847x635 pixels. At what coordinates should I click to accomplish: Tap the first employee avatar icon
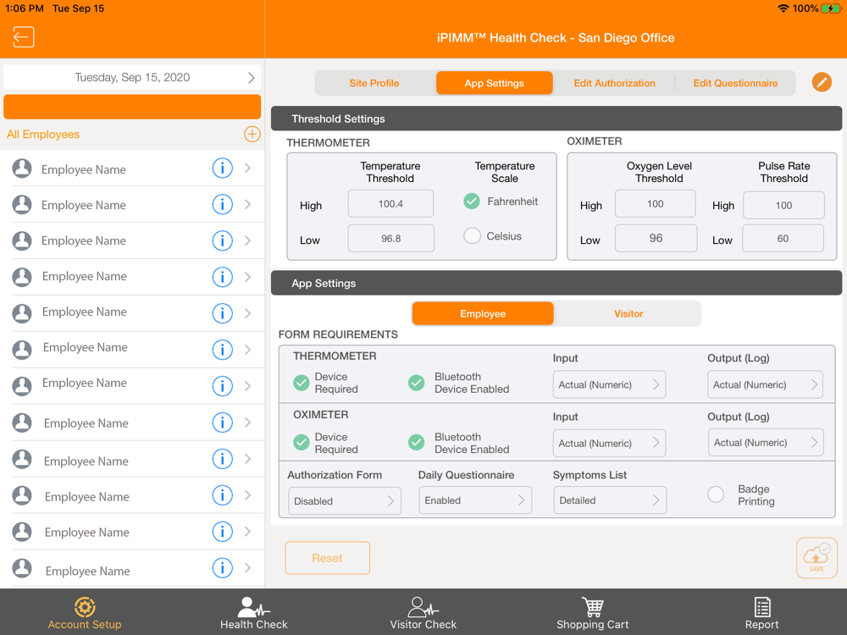[x=22, y=168]
